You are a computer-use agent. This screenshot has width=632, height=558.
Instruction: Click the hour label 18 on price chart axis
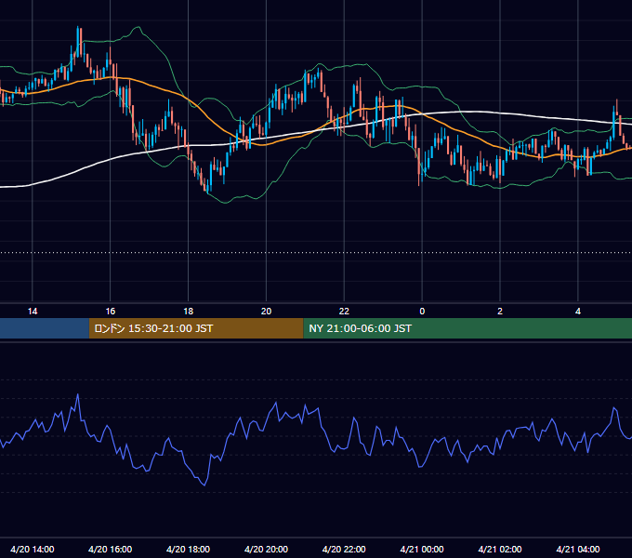(x=189, y=312)
